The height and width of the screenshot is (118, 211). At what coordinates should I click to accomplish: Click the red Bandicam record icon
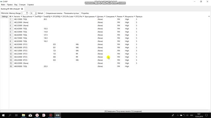pyautogui.click(x=51, y=115)
